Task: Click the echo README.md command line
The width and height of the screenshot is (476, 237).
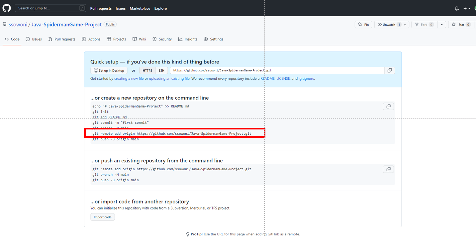Action: 141,106
